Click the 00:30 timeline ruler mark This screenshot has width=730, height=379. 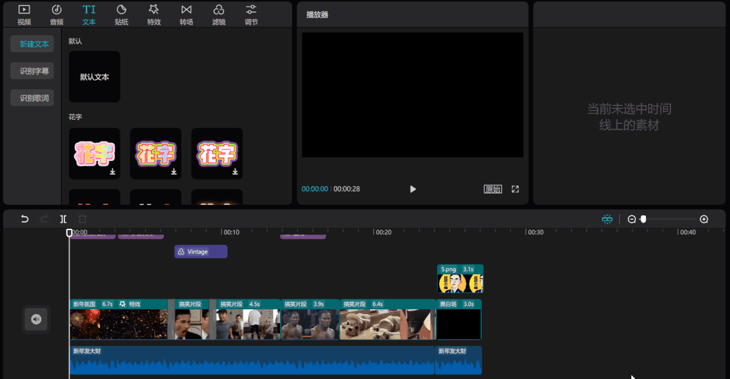click(x=535, y=232)
